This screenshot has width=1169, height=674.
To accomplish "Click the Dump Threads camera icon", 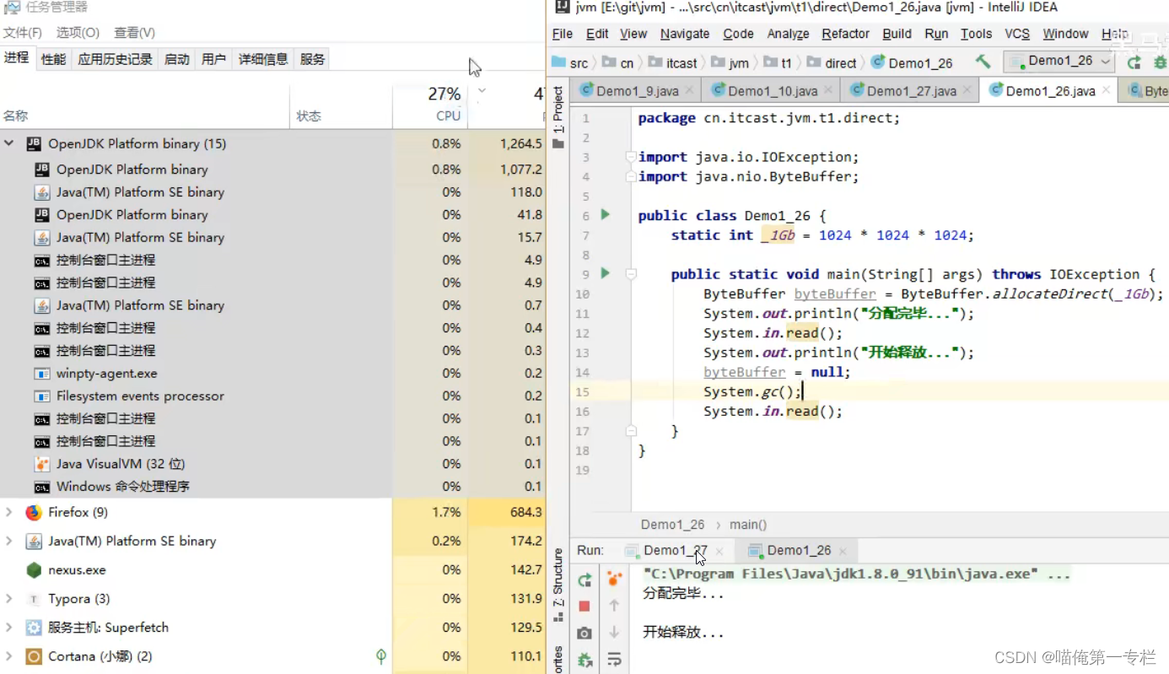I will (584, 633).
